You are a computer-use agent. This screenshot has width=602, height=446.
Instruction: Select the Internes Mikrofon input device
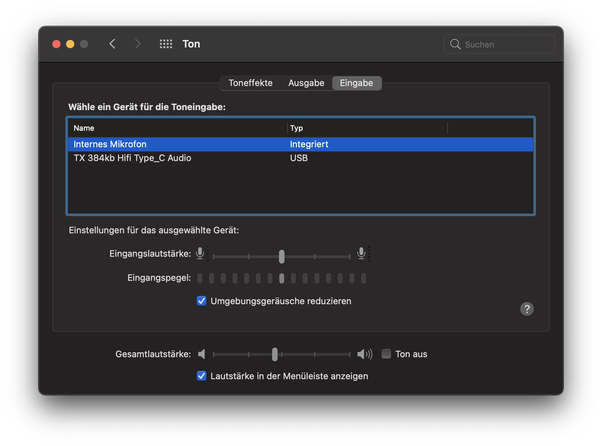point(110,145)
